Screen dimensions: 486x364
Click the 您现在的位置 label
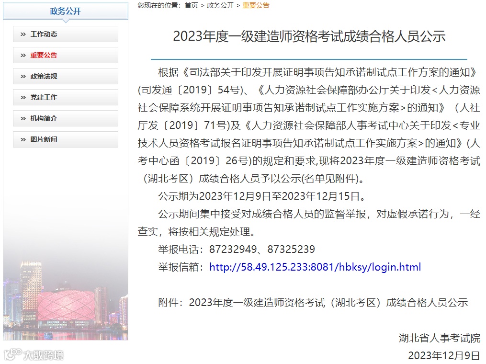(x=159, y=5)
